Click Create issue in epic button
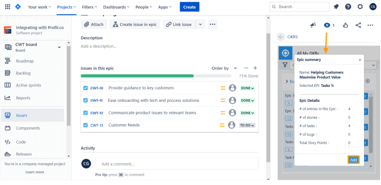The image size is (381, 185). click(135, 24)
